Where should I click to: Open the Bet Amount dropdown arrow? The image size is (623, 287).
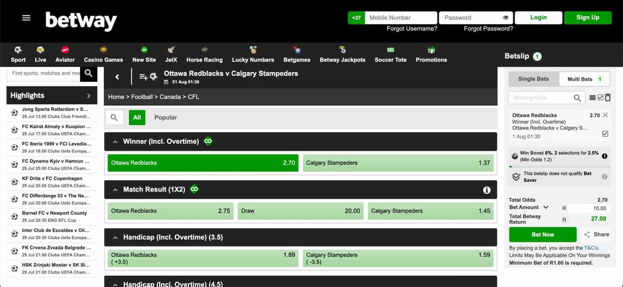pos(546,207)
